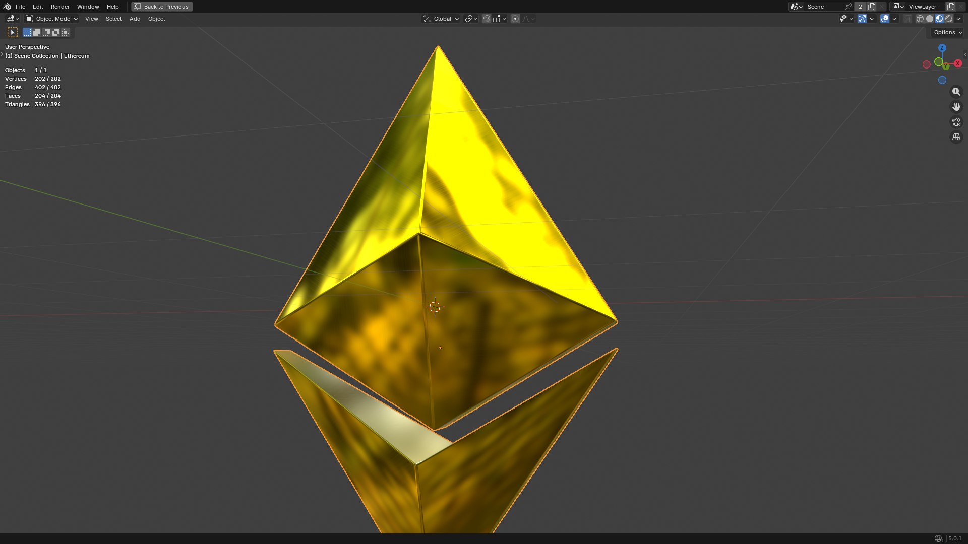Switch to Material Preview shading

click(x=939, y=19)
